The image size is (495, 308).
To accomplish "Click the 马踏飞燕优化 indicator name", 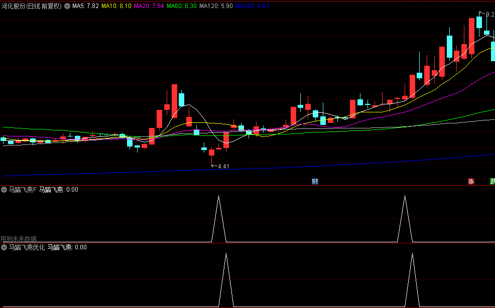I will [27, 247].
